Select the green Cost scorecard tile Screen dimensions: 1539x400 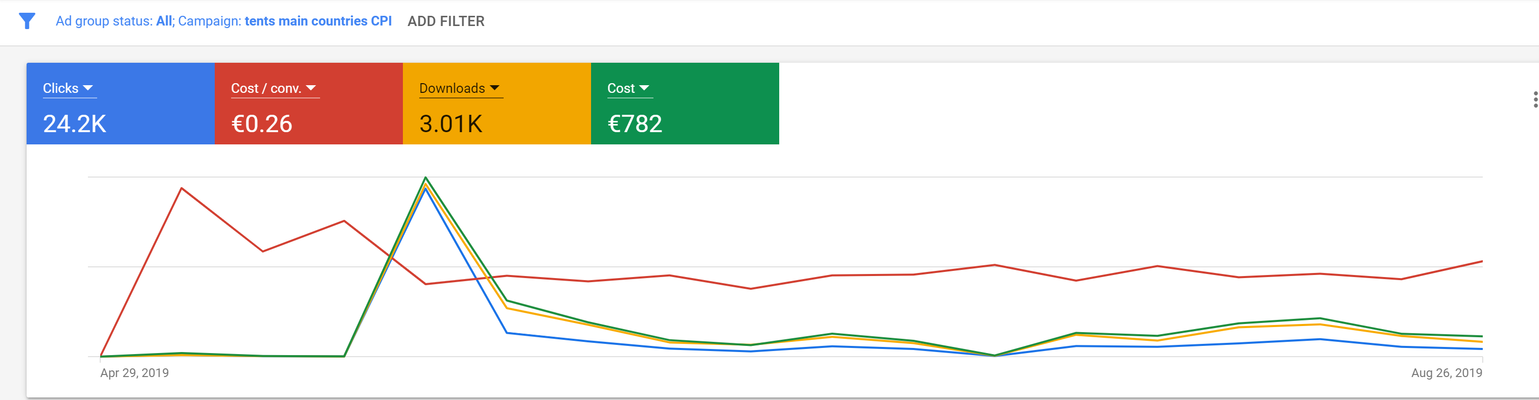(685, 103)
